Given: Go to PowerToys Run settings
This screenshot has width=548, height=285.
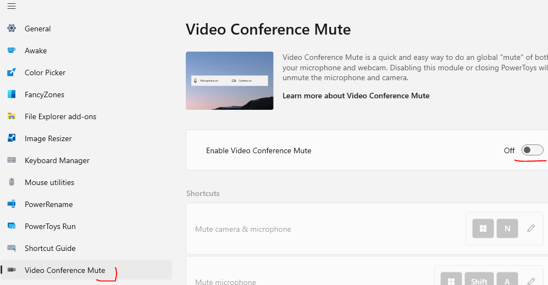Looking at the screenshot, I should click(50, 226).
